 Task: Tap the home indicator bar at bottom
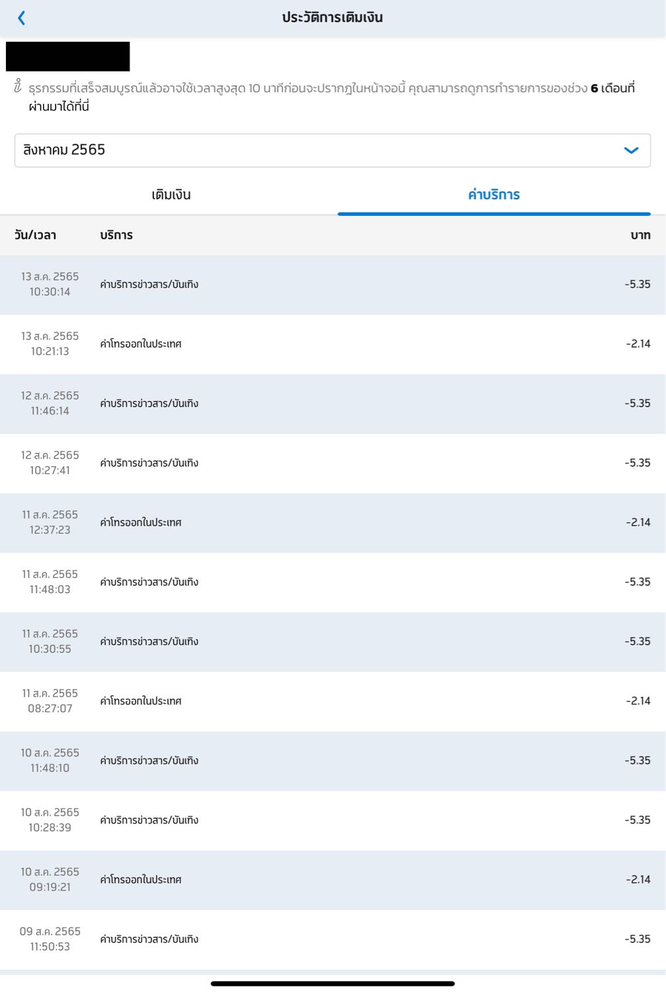coord(332,984)
